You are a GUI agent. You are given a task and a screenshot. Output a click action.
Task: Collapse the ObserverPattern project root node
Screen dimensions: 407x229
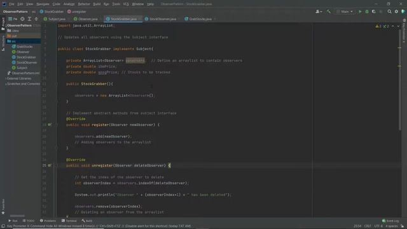[x=6, y=25]
